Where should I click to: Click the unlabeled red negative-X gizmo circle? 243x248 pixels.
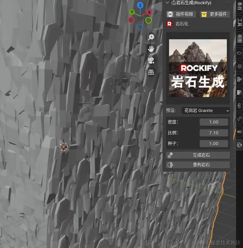point(131,20)
